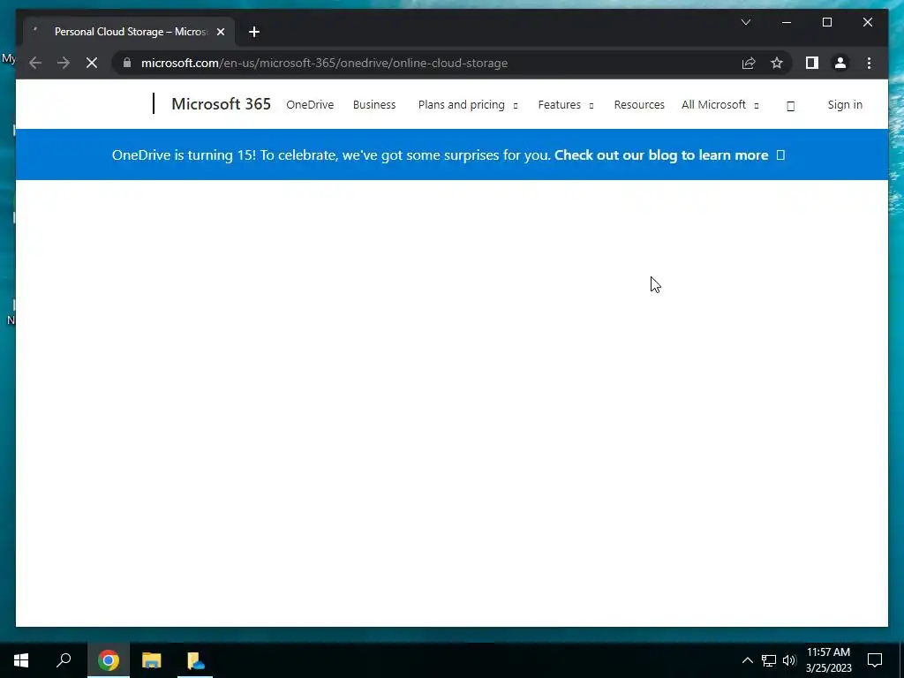Go forward to the next page
This screenshot has width=904, height=678.
pyautogui.click(x=64, y=63)
